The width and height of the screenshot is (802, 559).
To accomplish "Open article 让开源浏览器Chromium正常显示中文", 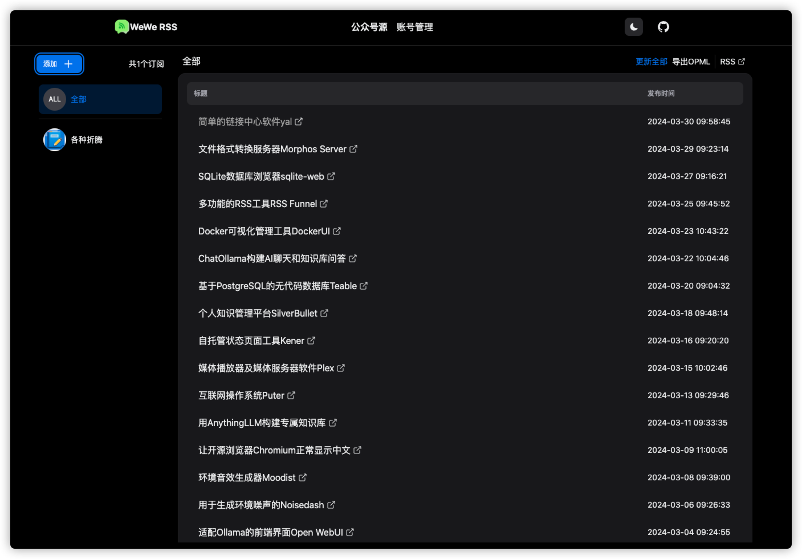I will pos(274,450).
